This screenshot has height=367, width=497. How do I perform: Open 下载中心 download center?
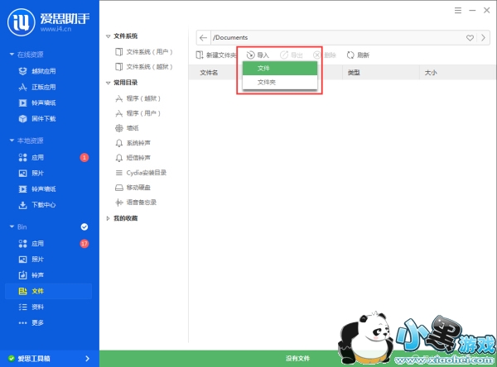click(37, 205)
